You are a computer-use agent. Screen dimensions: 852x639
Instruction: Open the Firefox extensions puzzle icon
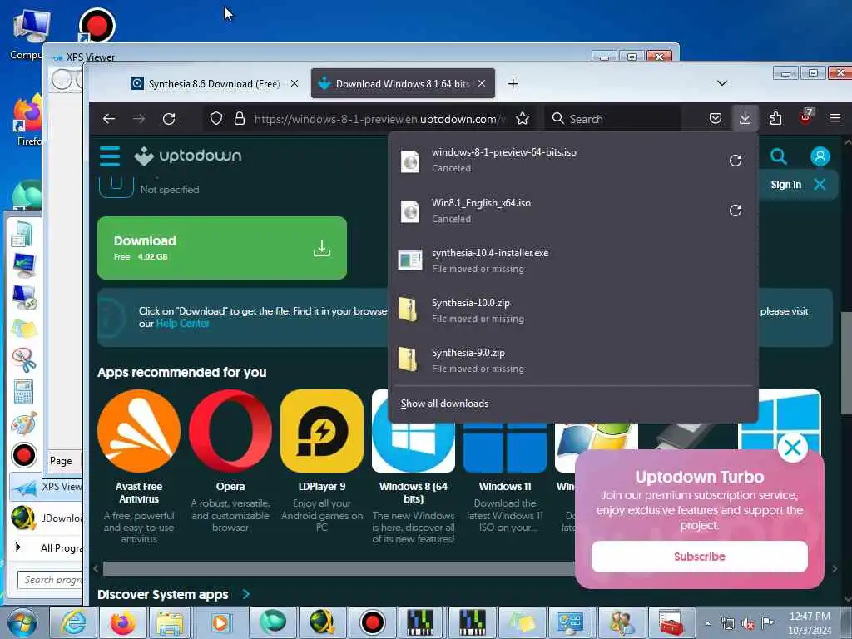tap(775, 118)
